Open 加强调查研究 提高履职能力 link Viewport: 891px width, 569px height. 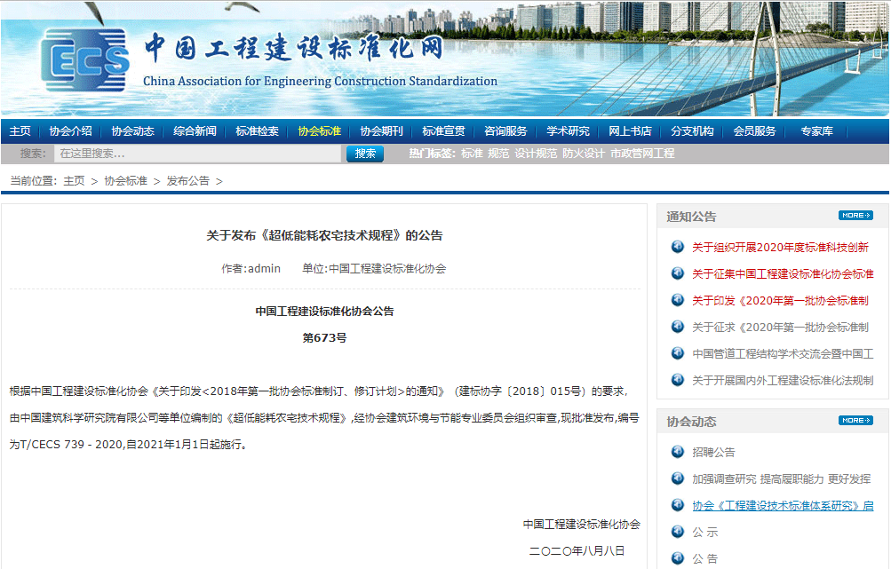coord(782,478)
